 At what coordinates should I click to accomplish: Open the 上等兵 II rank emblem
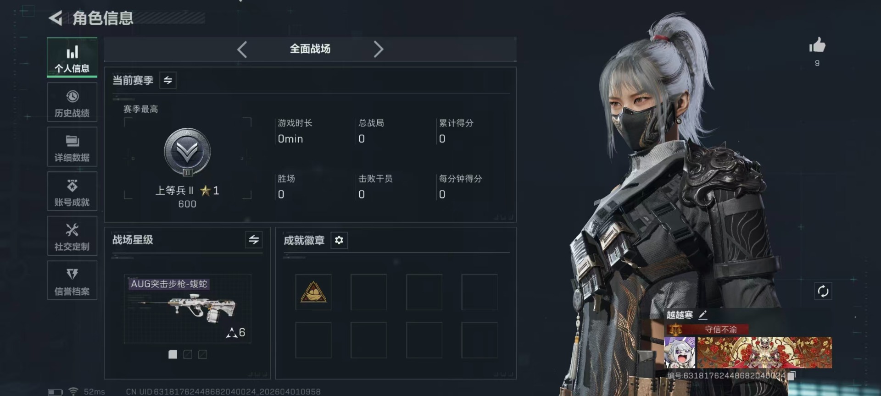point(187,152)
